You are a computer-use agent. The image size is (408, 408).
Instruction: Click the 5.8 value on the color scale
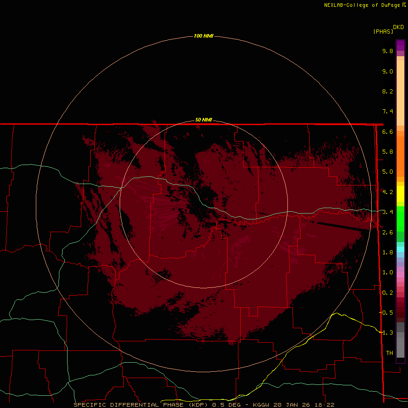tap(388, 152)
